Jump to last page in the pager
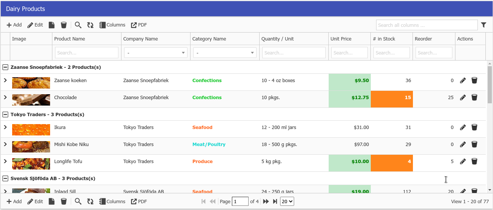 point(275,202)
